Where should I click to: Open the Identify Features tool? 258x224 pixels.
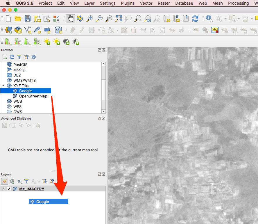209,19
